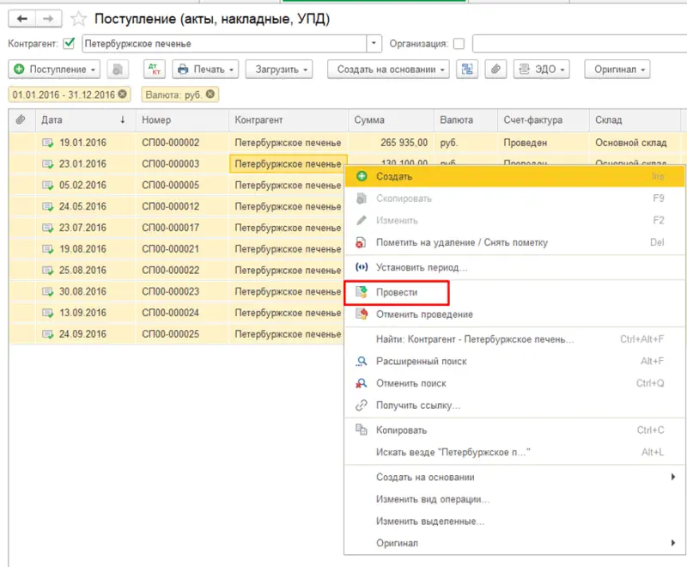Screen dimensions: 687x567
Task: Open list settings via the grid icon
Action: coord(468,69)
